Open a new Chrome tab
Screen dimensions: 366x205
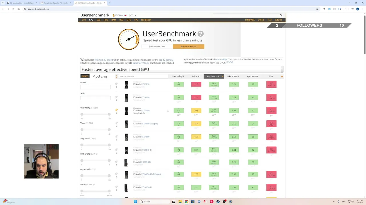pos(110,3)
